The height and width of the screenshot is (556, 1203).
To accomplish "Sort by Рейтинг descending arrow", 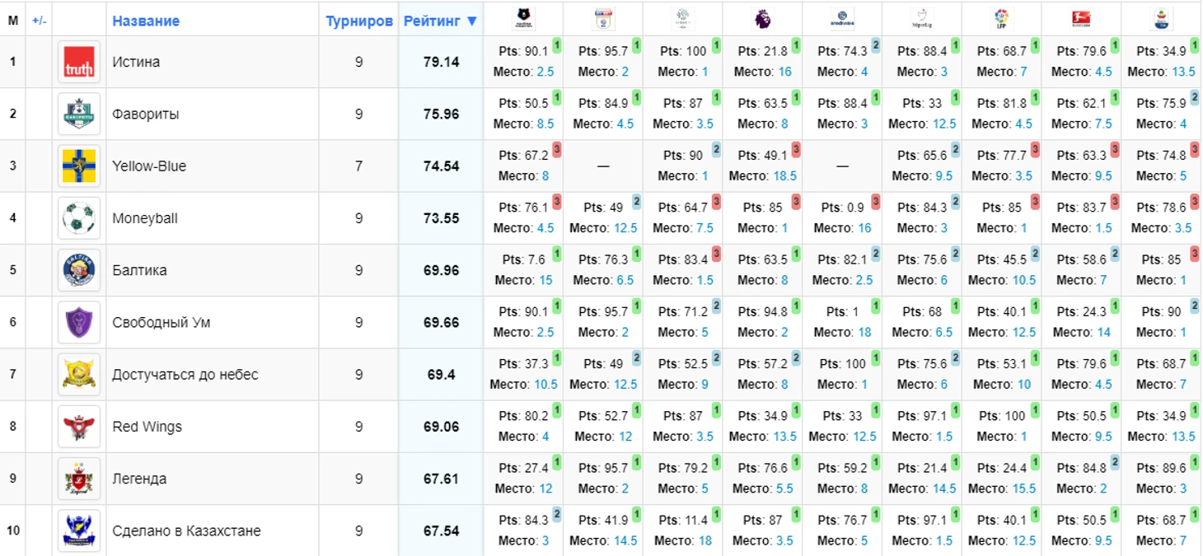I will pos(472,21).
